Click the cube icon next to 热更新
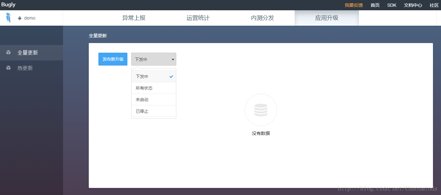The image size is (441, 195). (x=9, y=68)
